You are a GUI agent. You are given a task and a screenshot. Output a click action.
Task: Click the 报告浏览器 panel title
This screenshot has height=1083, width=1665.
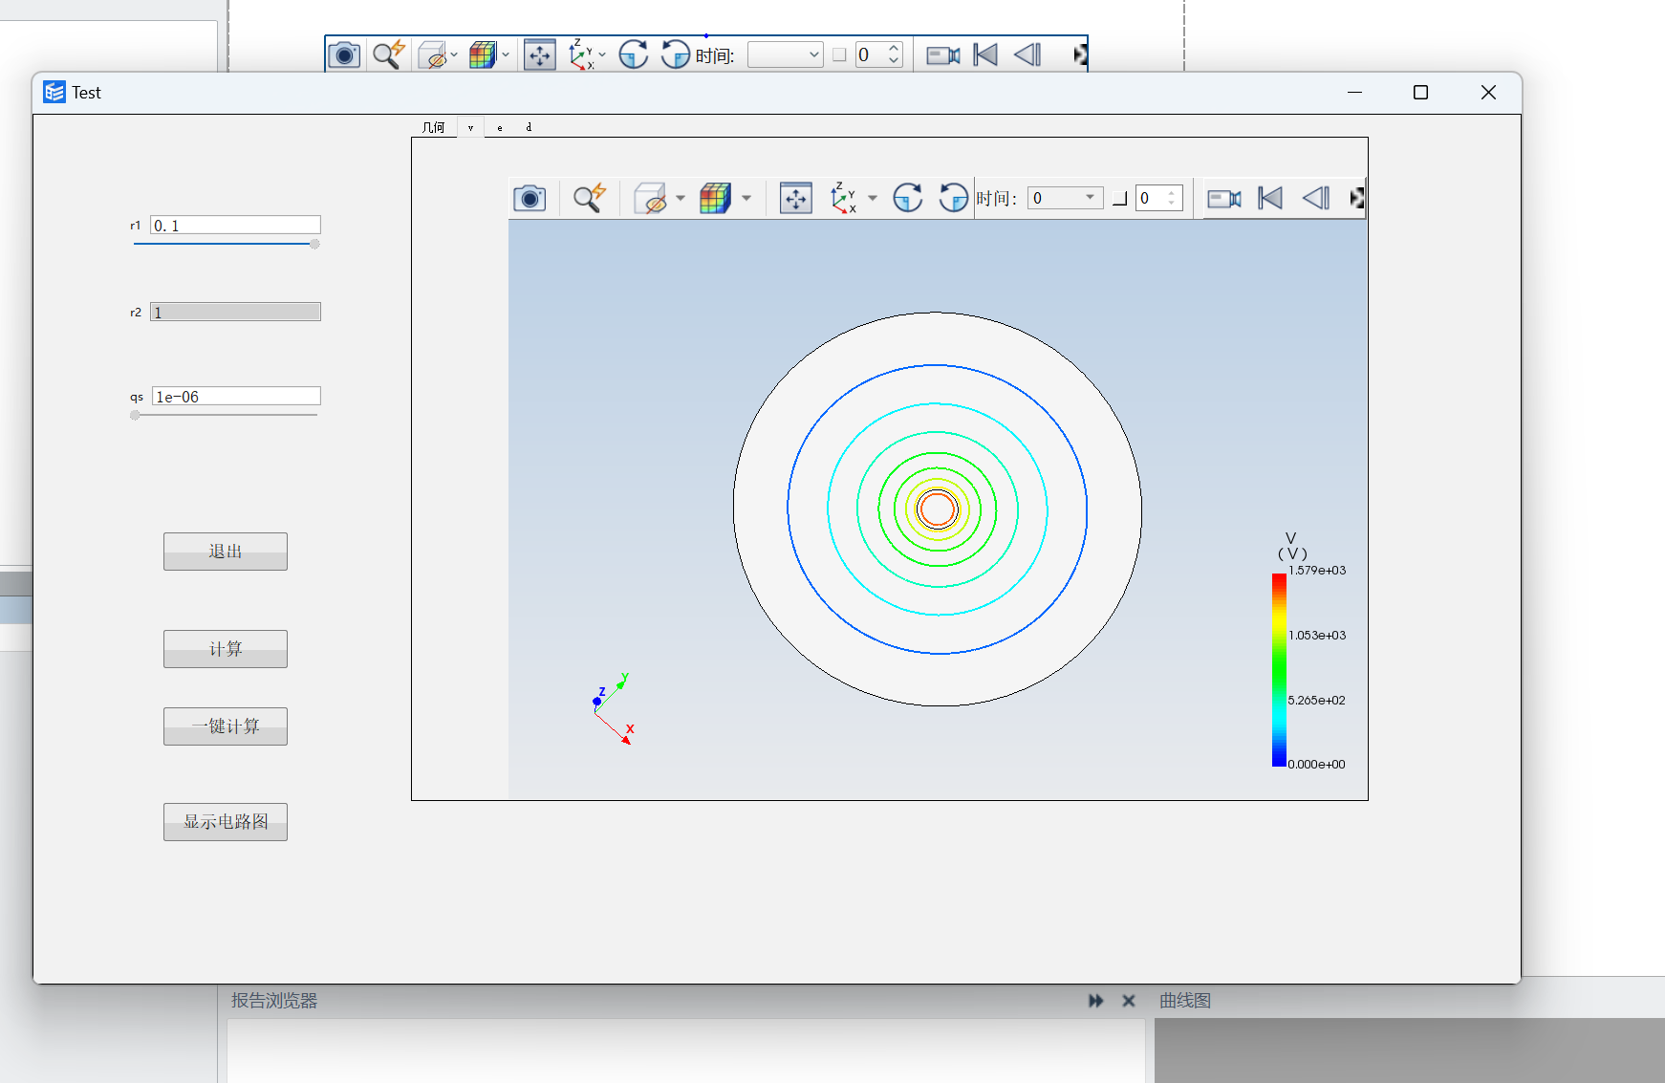tap(274, 1001)
